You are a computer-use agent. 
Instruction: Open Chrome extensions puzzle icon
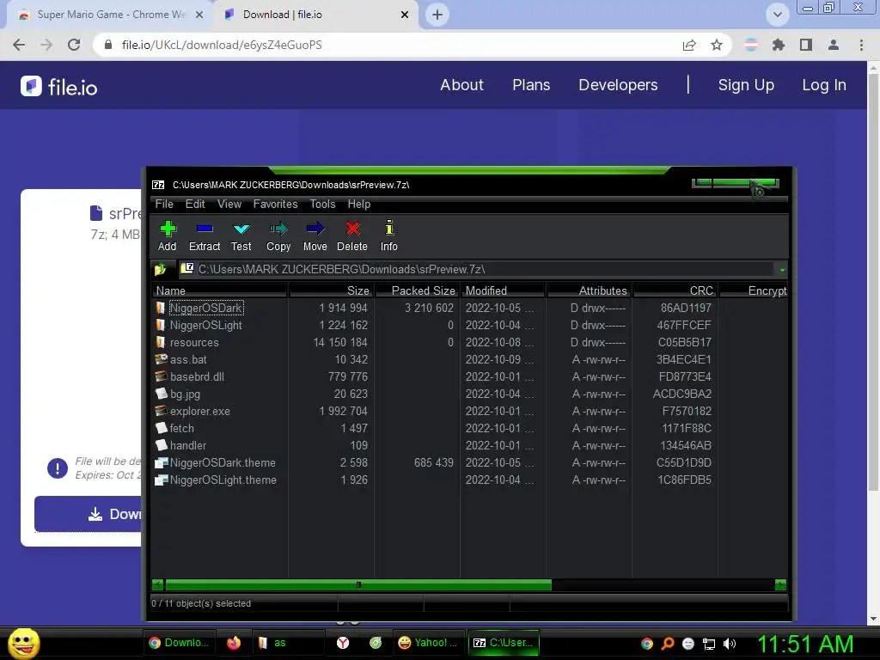tap(779, 45)
